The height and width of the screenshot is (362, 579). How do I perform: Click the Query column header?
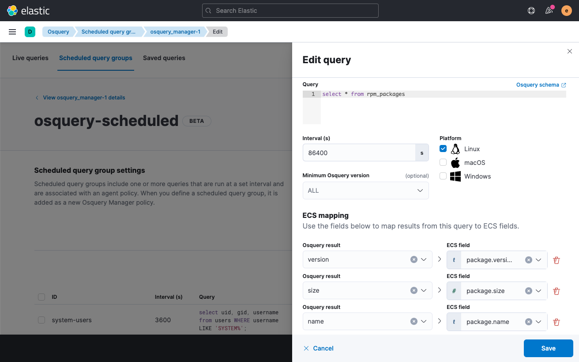tap(207, 297)
